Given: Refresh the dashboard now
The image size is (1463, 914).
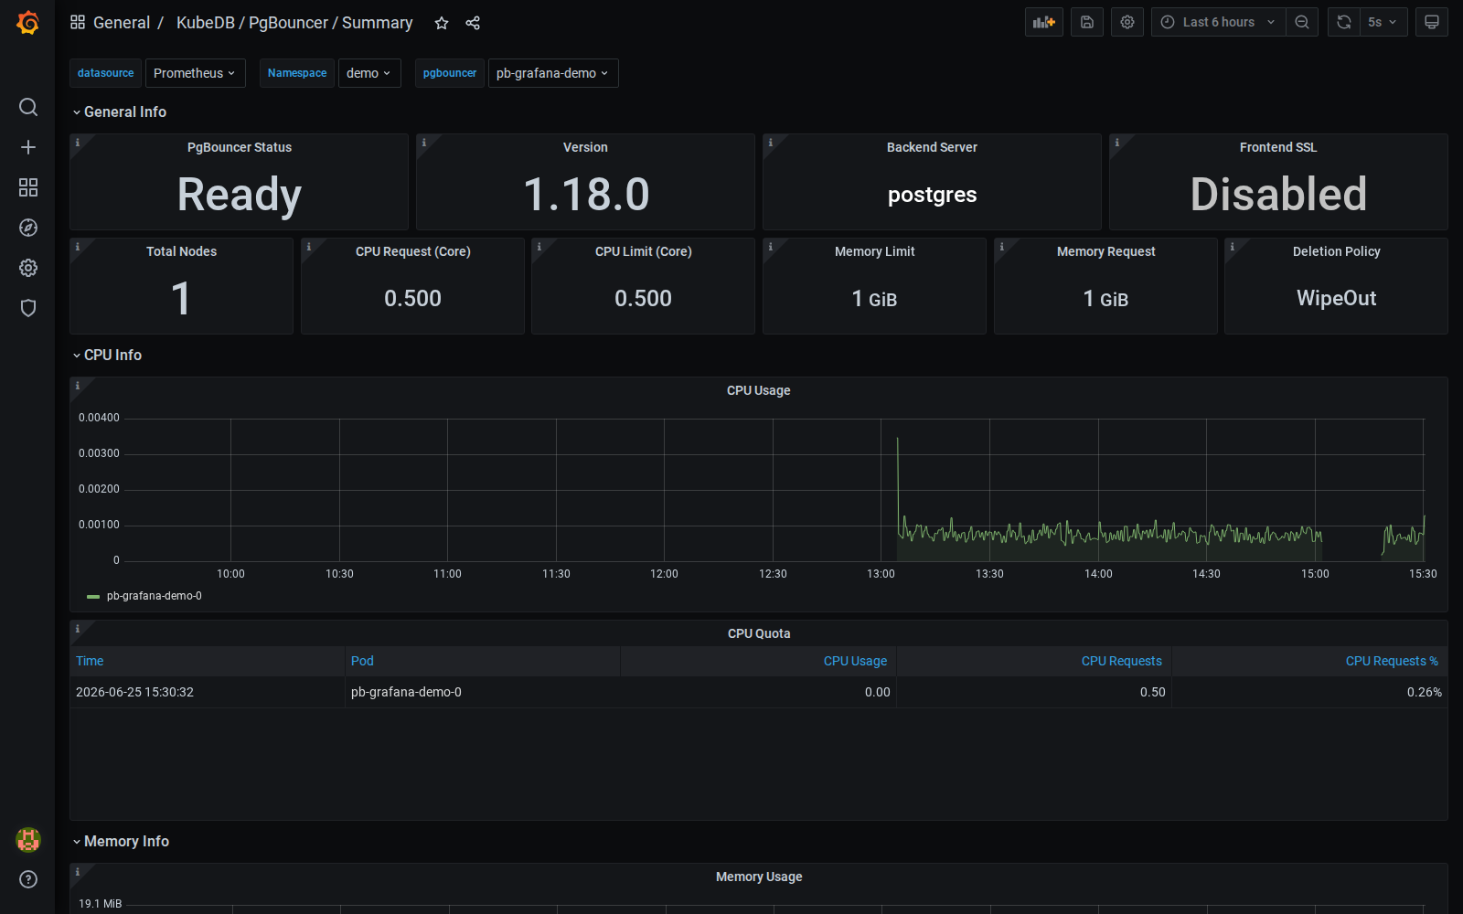Looking at the screenshot, I should pos(1344,22).
